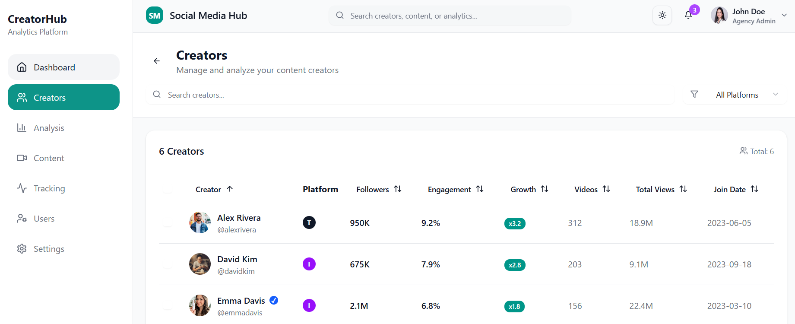Open the SM Social Media Hub logo
Image resolution: width=795 pixels, height=324 pixels.
tap(155, 16)
